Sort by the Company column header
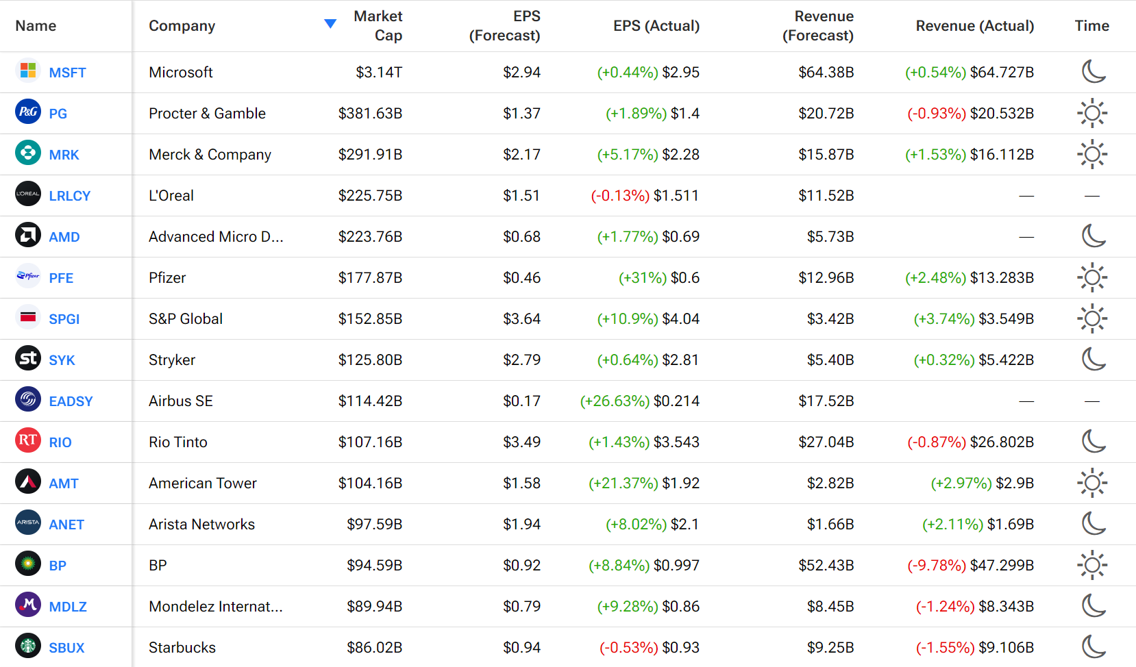Viewport: 1136px width, 667px height. [x=182, y=26]
